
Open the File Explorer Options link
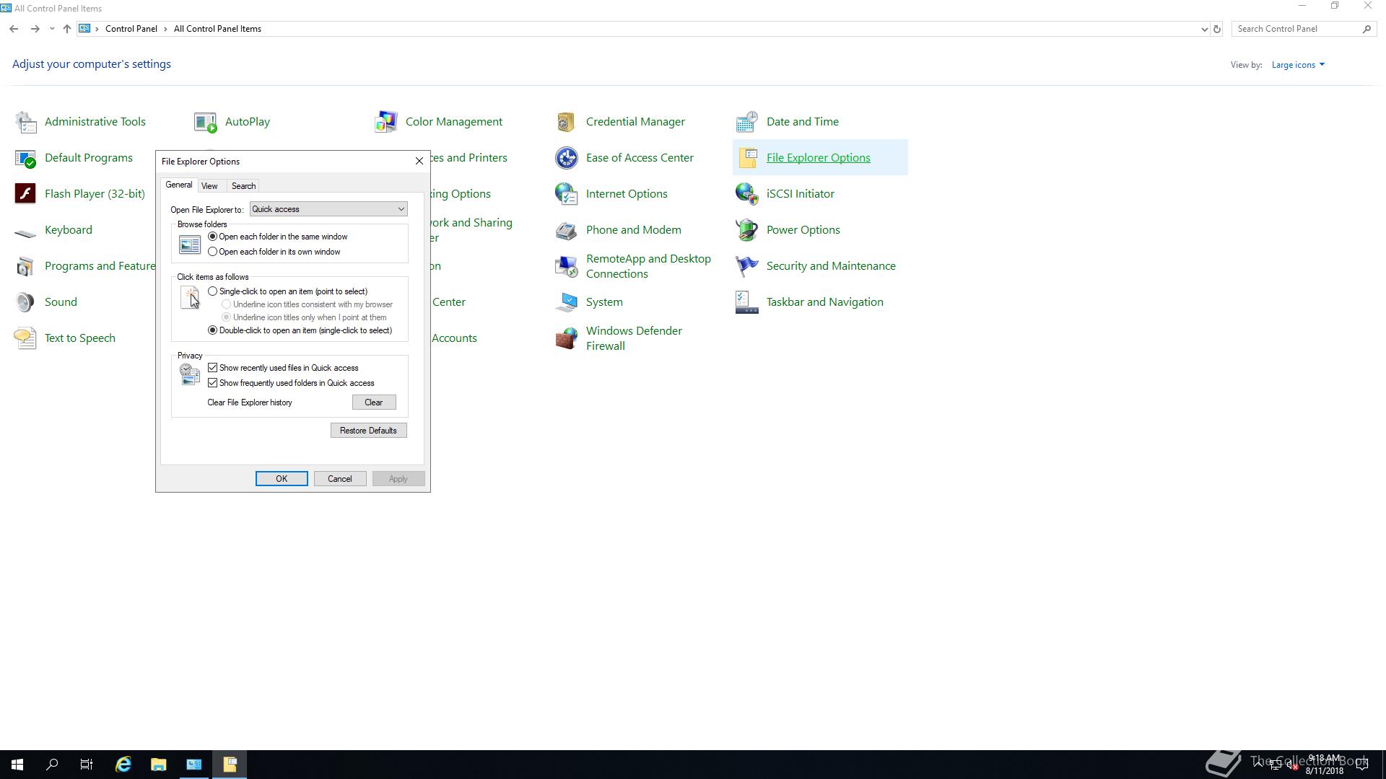click(818, 158)
